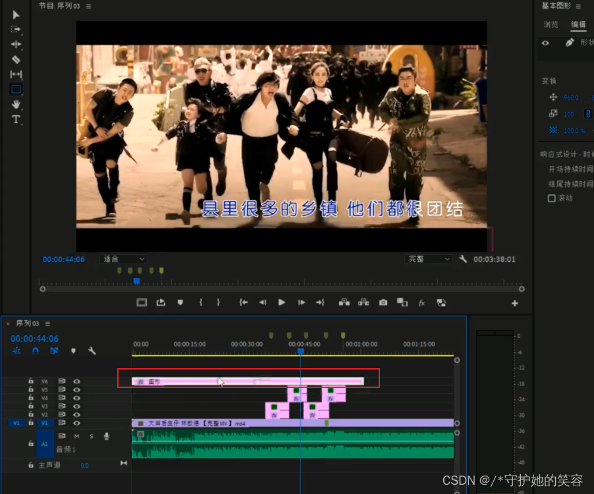Click the Mark In button
The width and height of the screenshot is (594, 494).
point(201,302)
